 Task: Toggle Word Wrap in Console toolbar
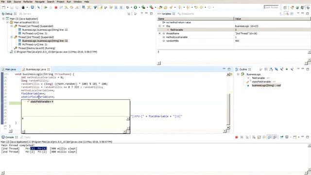coord(264,137)
